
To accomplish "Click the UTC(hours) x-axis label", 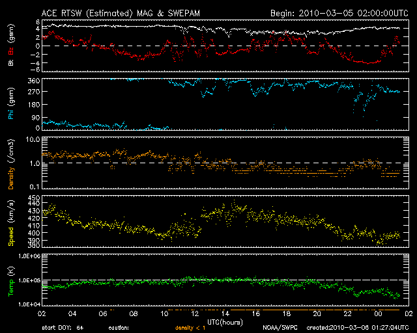I will coord(224,322).
